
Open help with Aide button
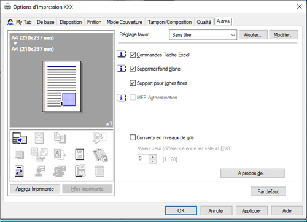[x=287, y=210]
